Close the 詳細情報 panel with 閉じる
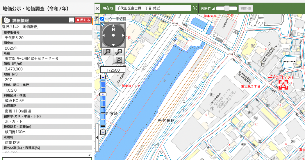 pyautogui.click(x=83, y=20)
